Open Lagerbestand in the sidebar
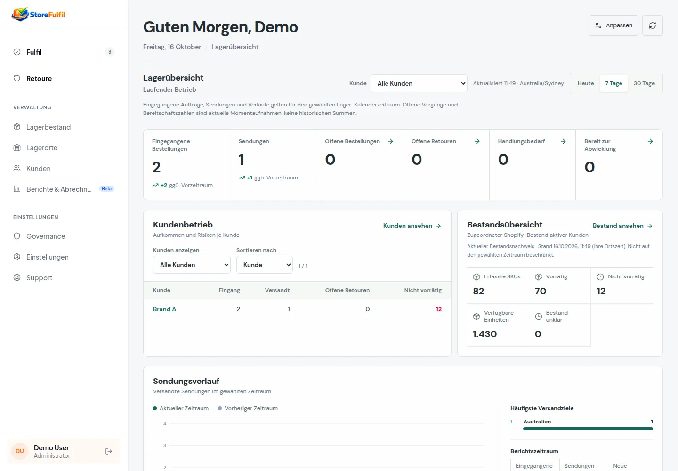Screen dimensions: 678x471 pyautogui.click(x=64, y=127)
